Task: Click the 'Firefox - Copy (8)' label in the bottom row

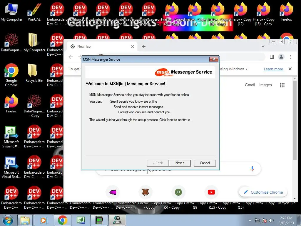Action: pyautogui.click(x=195, y=205)
